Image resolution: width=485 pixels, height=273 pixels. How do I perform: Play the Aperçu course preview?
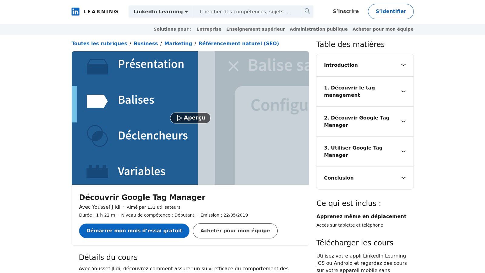click(x=190, y=118)
